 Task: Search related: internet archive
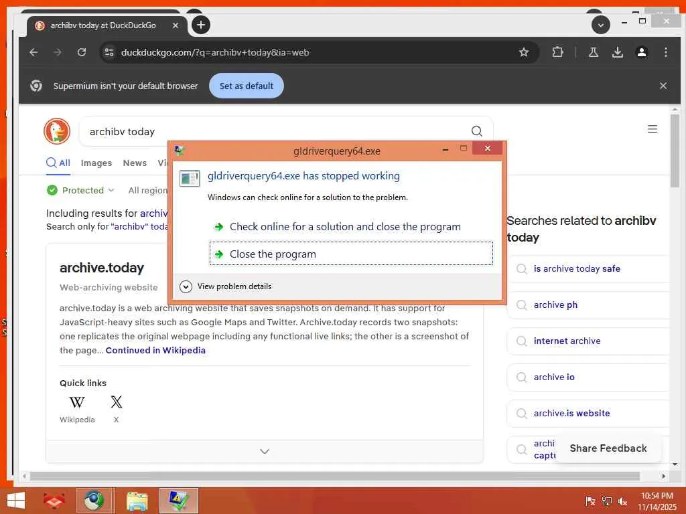click(x=588, y=341)
